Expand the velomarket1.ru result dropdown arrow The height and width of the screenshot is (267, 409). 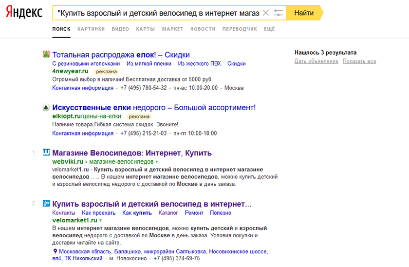[x=101, y=221]
